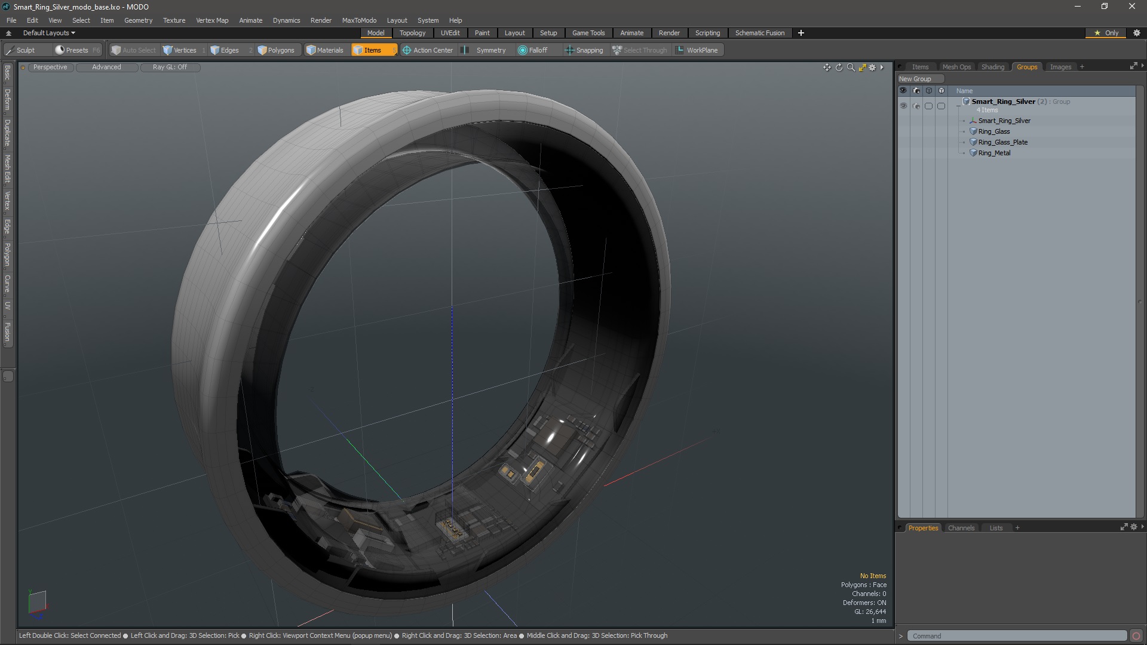Open the Schematic Fusion layout tab
Viewport: 1147px width, 645px height.
click(x=759, y=33)
